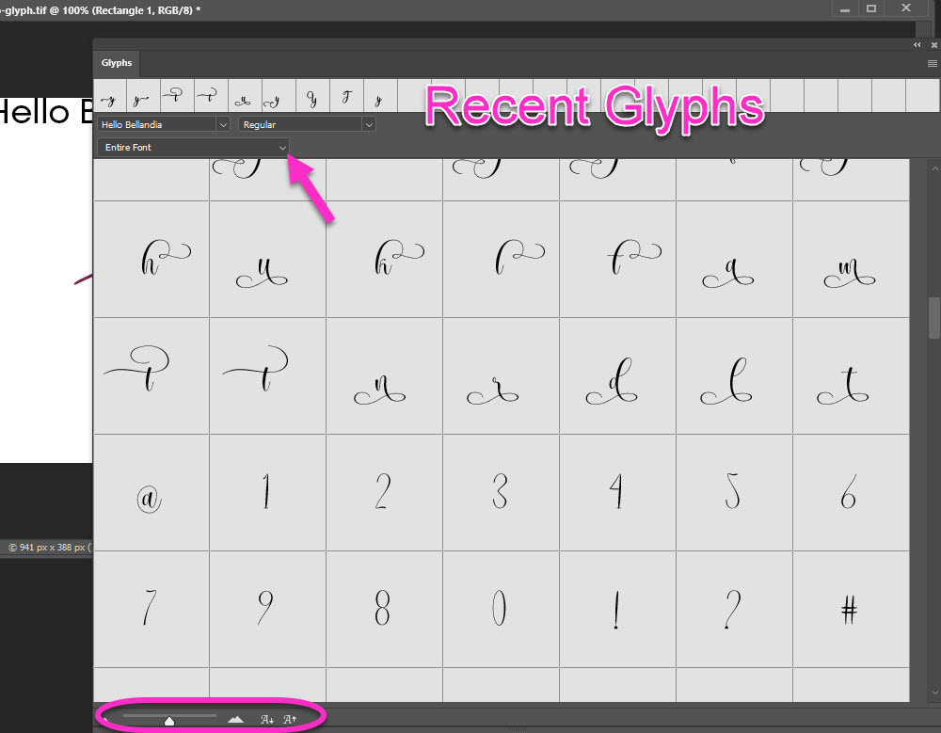This screenshot has height=733, width=941.
Task: Insert the digit '2' glyph
Action: tap(385, 492)
